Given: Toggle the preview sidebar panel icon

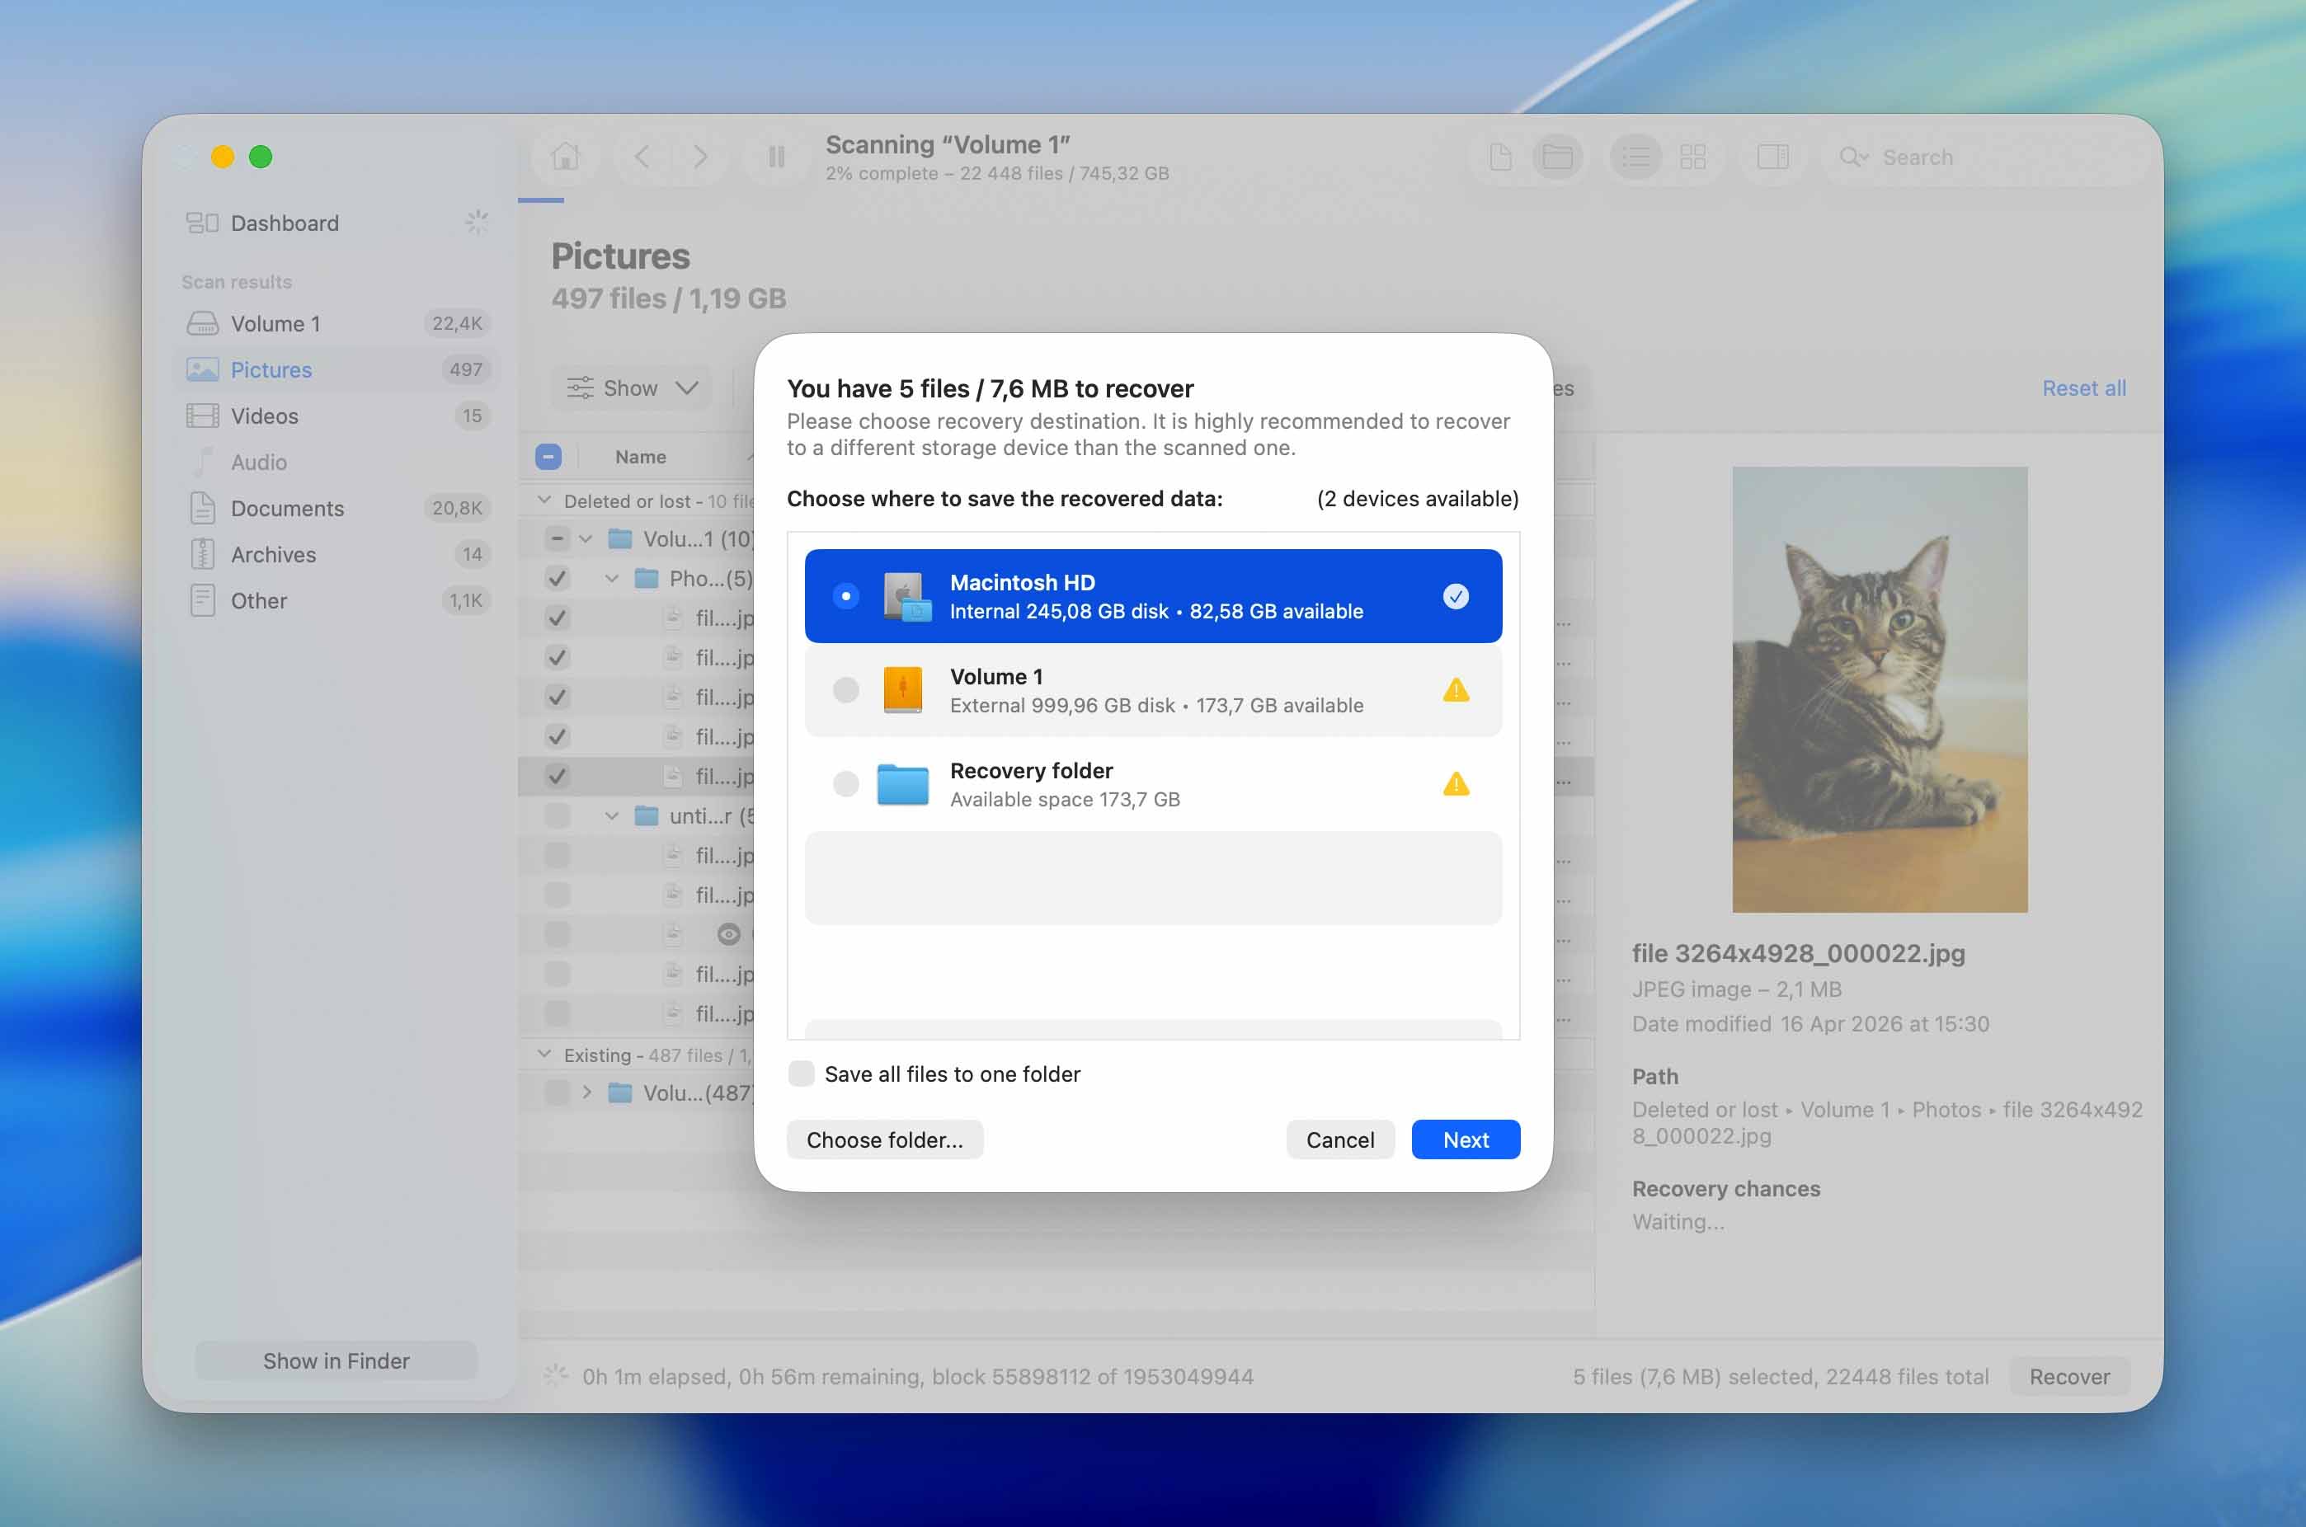Looking at the screenshot, I should point(1772,157).
